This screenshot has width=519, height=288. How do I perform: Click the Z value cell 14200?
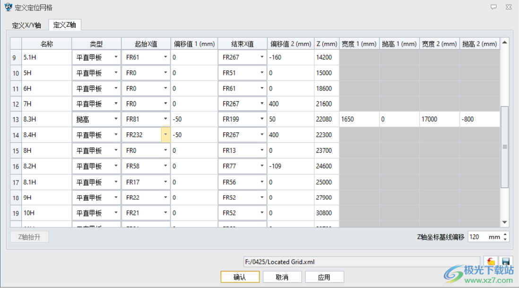(327, 58)
